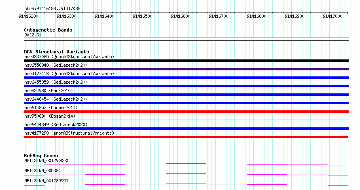Click the blue bar for nsv824980
The height and width of the screenshot is (190, 360).
tap(186, 95)
